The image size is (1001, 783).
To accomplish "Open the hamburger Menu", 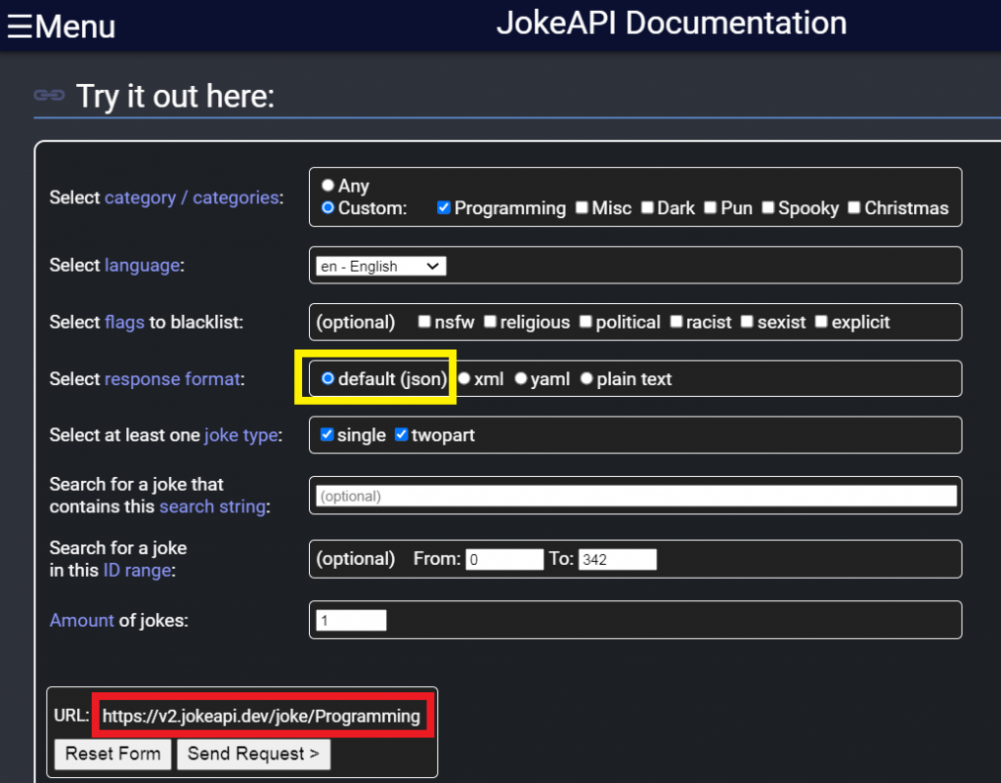I will (x=62, y=26).
